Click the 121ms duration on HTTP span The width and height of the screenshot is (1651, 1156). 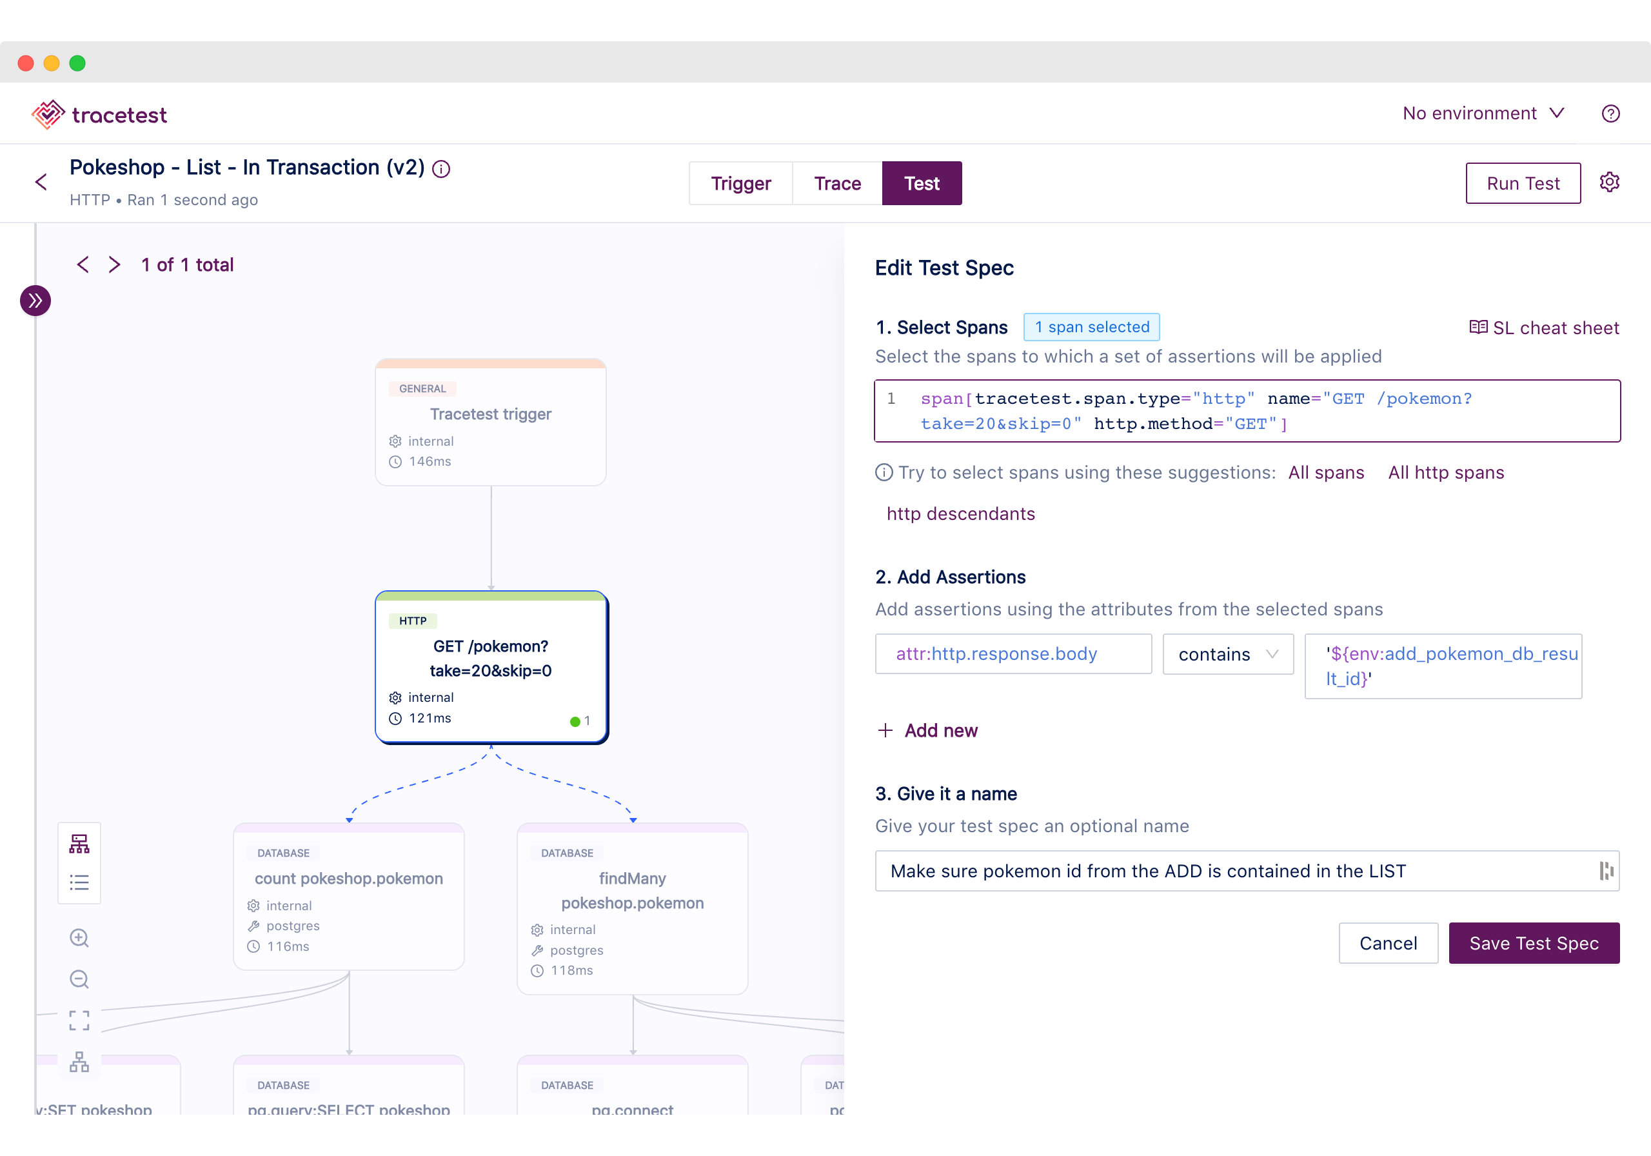(430, 718)
